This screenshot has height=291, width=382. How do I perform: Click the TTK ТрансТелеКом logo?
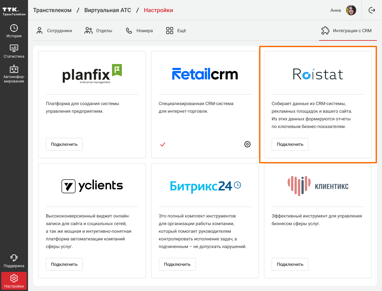[14, 11]
